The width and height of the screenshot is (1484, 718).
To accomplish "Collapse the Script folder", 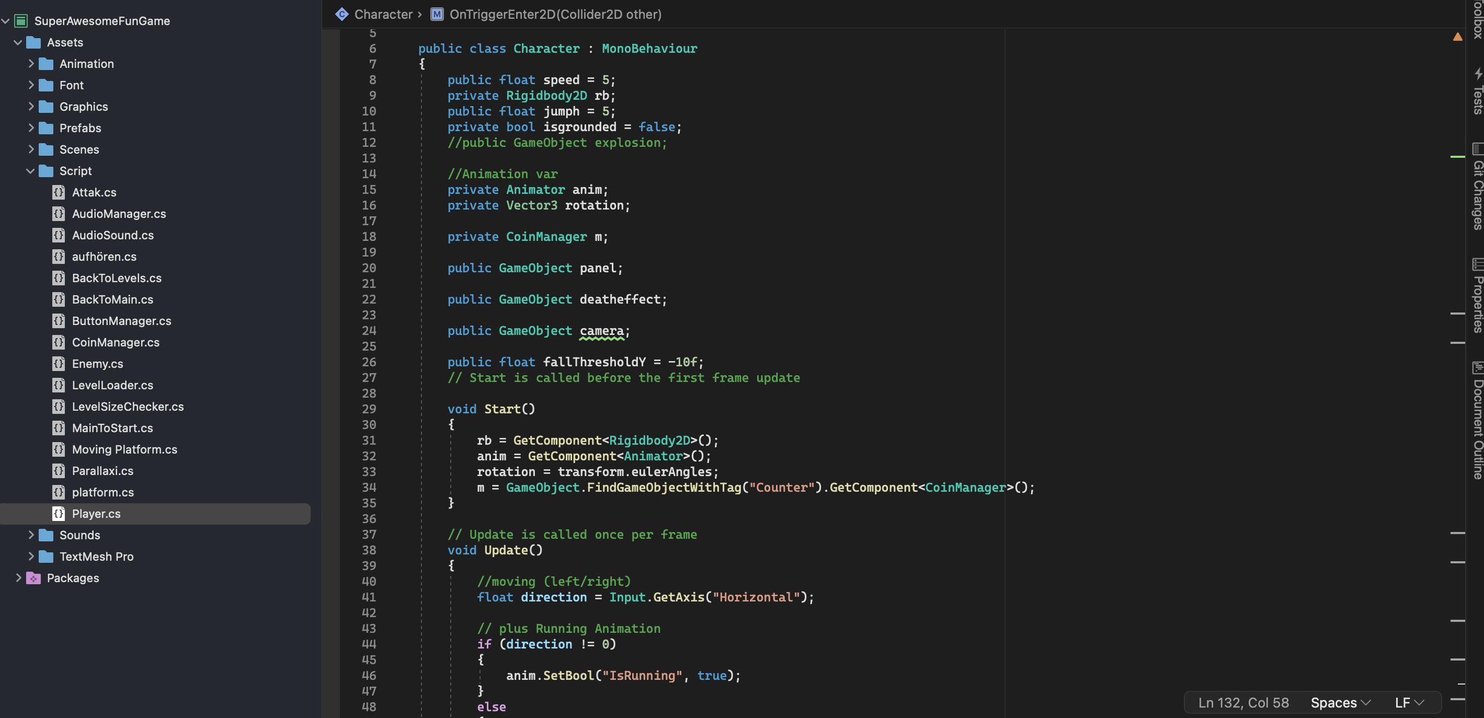I will pos(30,171).
